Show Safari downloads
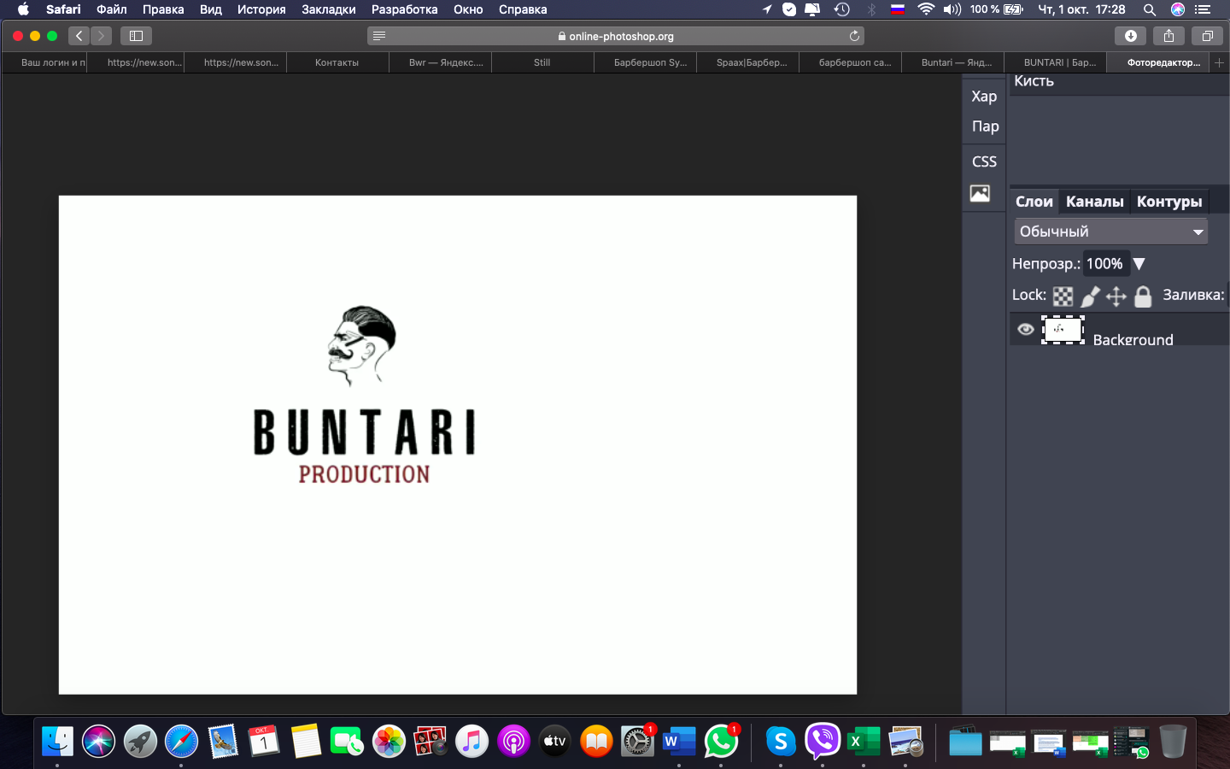The height and width of the screenshot is (769, 1230). pos(1131,36)
